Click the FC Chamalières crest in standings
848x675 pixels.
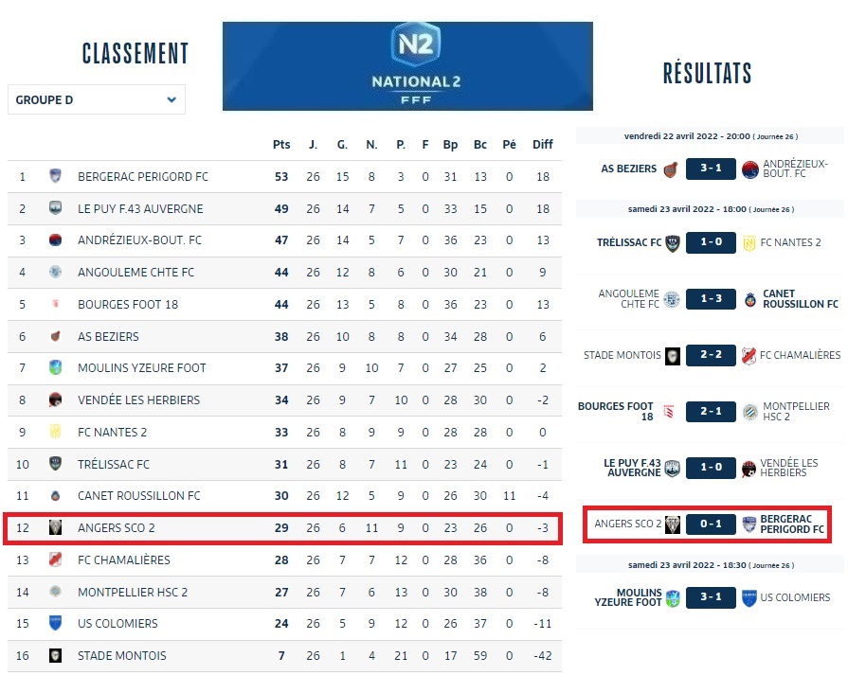click(55, 560)
